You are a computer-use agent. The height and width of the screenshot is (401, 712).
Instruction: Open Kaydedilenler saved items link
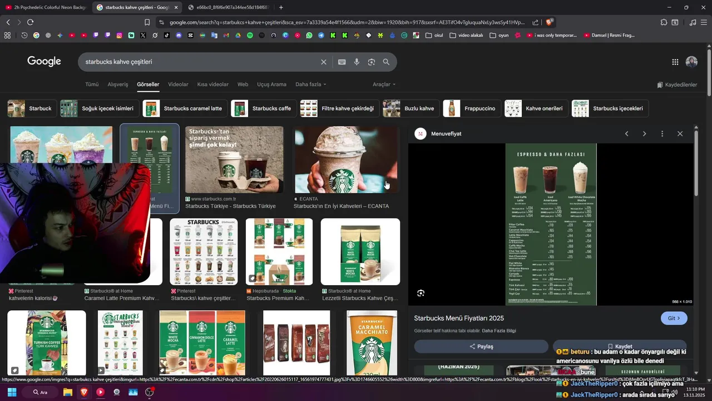677,85
